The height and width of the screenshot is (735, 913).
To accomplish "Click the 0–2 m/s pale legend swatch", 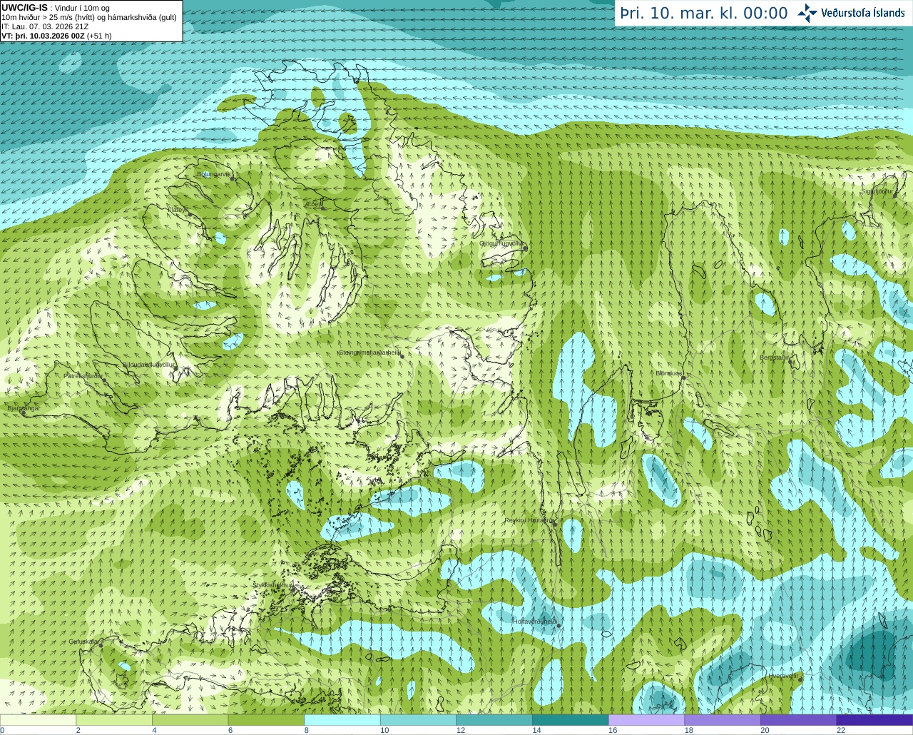I will tap(38, 720).
